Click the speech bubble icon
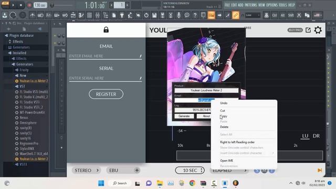 [187, 15]
